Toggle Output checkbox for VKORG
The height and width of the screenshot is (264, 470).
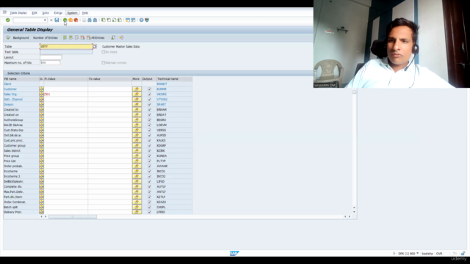[149, 95]
